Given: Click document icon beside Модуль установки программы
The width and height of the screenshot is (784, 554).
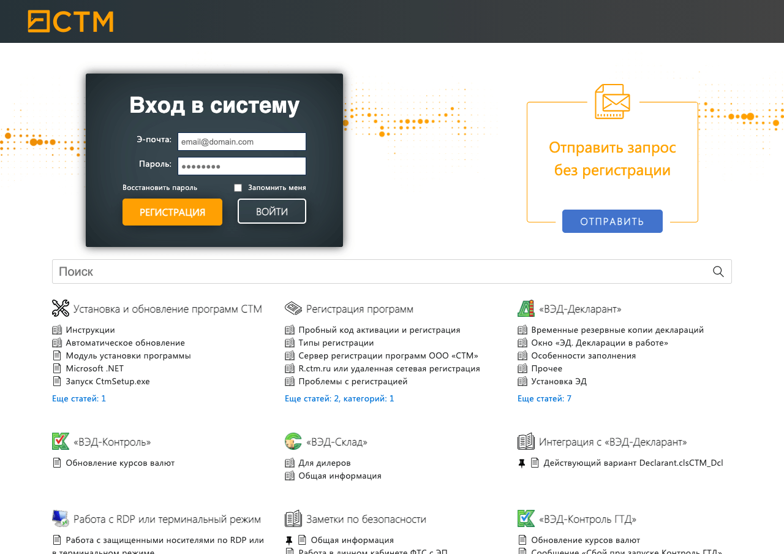Looking at the screenshot, I should point(57,355).
